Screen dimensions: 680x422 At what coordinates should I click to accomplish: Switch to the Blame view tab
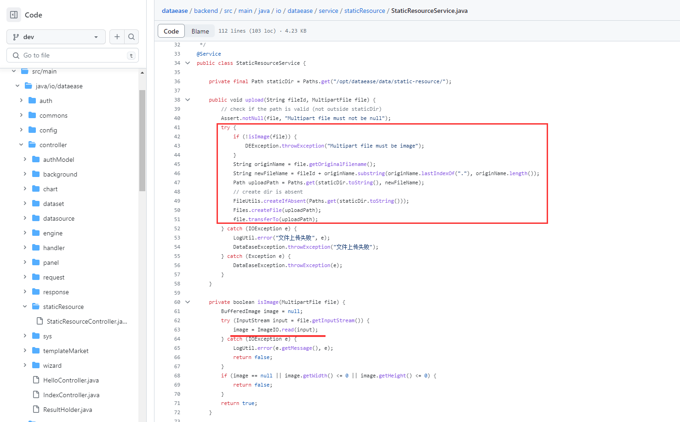200,31
